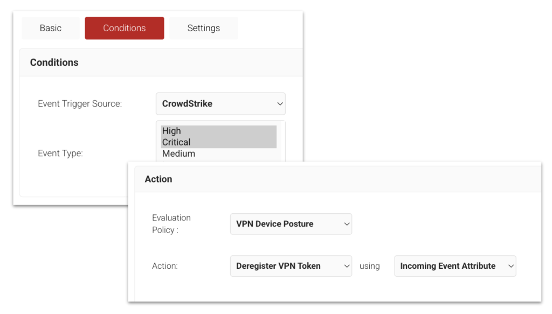Expand the VPN Device Posture dropdown
Image resolution: width=552 pixels, height=314 pixels.
coord(286,224)
